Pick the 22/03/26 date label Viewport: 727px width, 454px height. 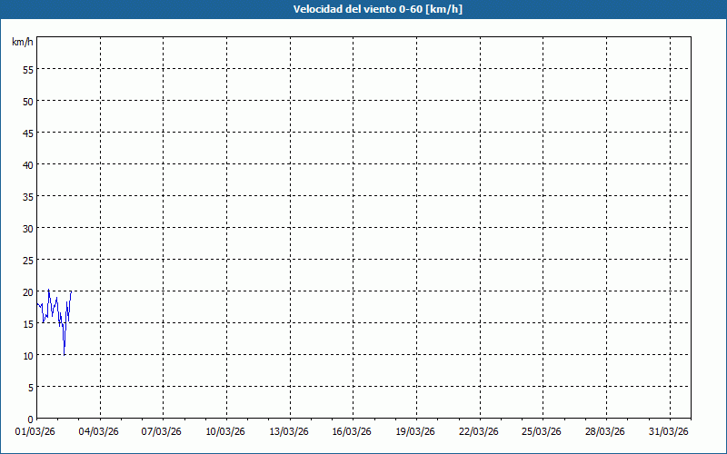click(x=480, y=430)
